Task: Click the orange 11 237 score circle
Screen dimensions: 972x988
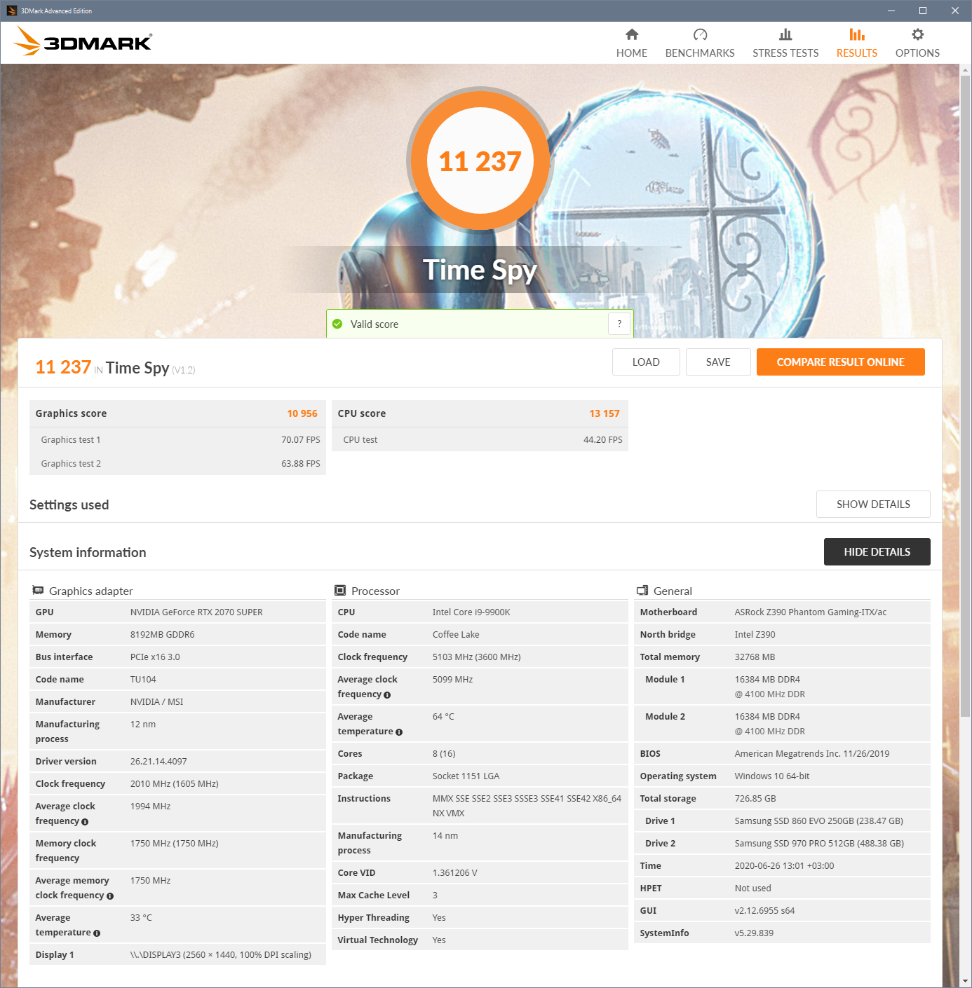Action: [480, 160]
